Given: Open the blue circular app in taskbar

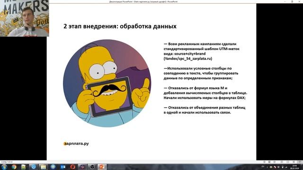Looking at the screenshot, I should pos(34,167).
